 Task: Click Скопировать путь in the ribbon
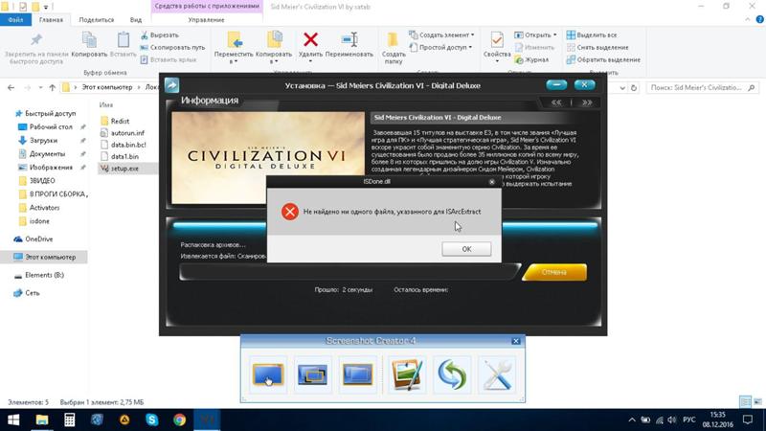click(x=172, y=47)
